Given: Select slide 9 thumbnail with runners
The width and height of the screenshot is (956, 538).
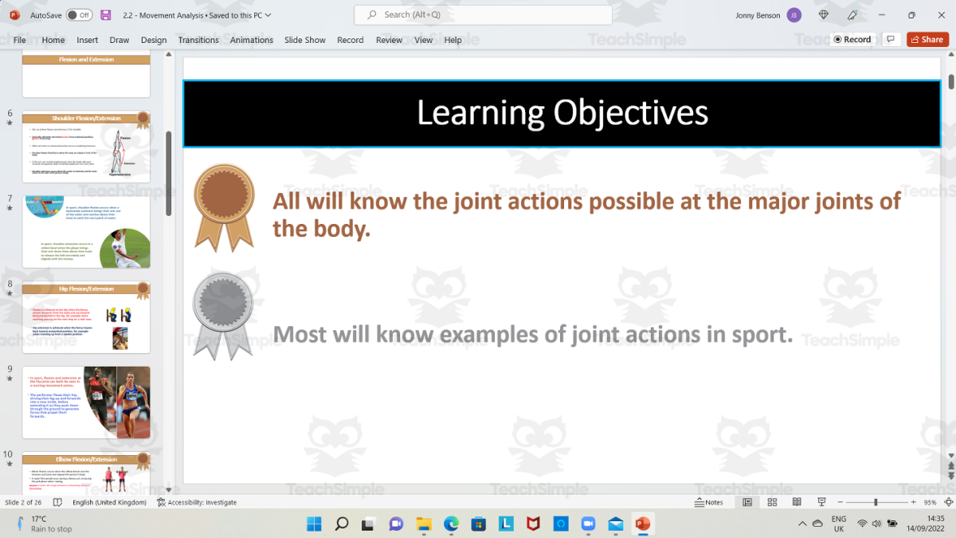Looking at the screenshot, I should coord(86,403).
